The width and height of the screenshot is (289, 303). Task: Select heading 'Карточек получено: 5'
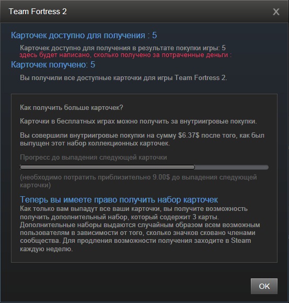(x=53, y=65)
